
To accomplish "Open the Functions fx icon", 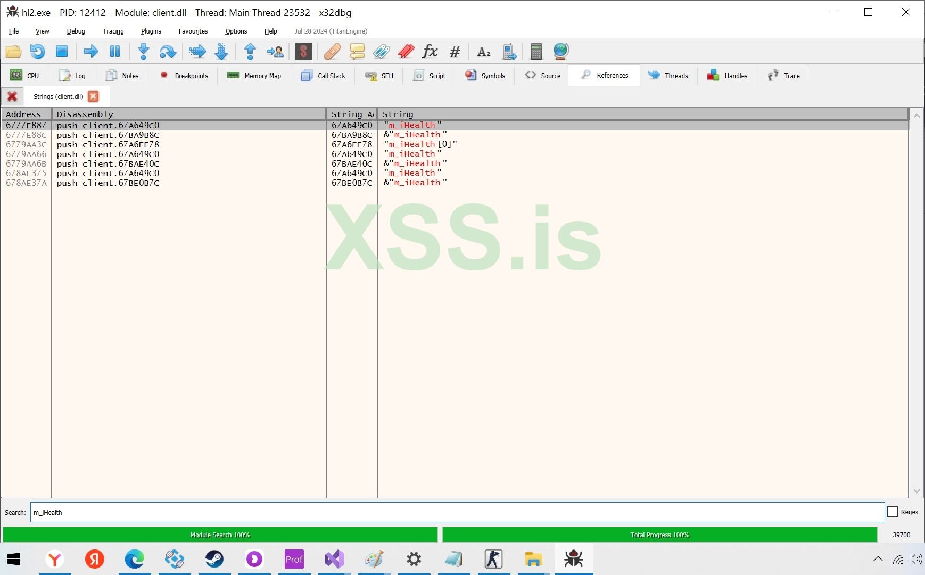I will pos(430,52).
